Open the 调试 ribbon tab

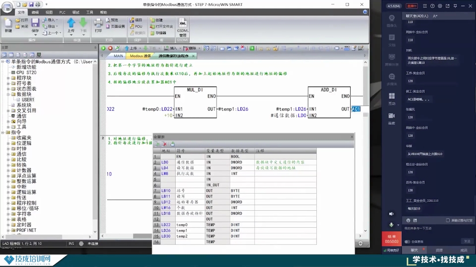75,12
